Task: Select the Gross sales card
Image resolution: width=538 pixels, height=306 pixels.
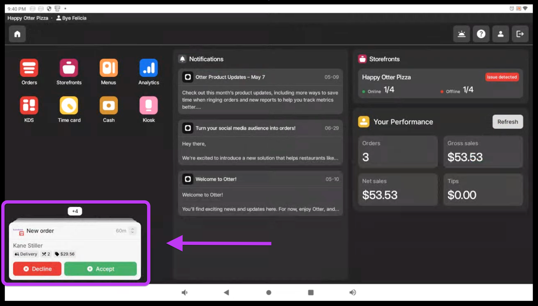Action: (x=483, y=152)
